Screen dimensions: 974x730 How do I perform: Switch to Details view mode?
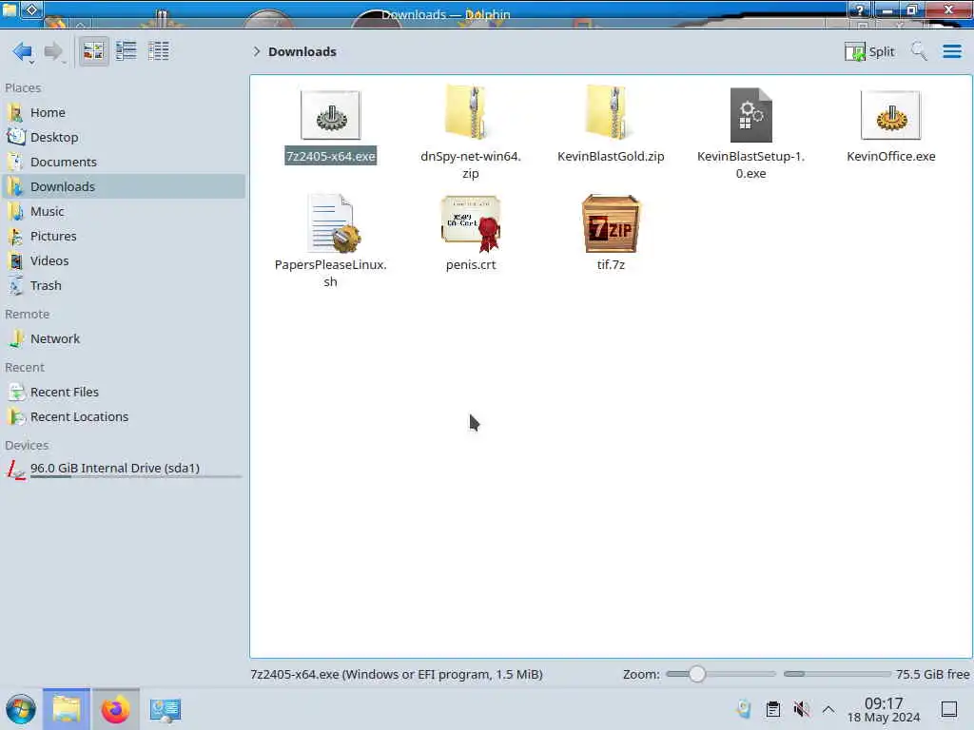pyautogui.click(x=159, y=51)
